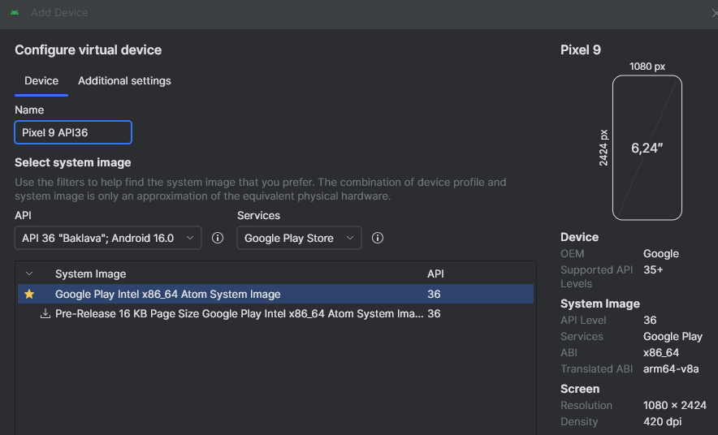Close the Add Device dialog
This screenshot has height=435, width=718.
pyautogui.click(x=714, y=13)
